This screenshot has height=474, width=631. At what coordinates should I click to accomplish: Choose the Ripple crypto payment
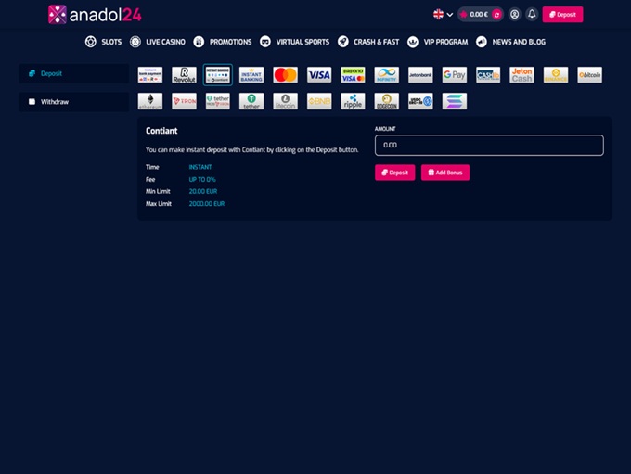(353, 101)
